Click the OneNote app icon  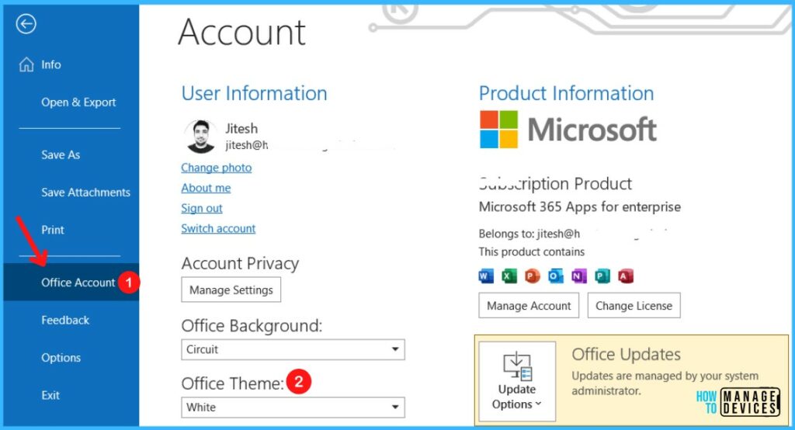579,276
